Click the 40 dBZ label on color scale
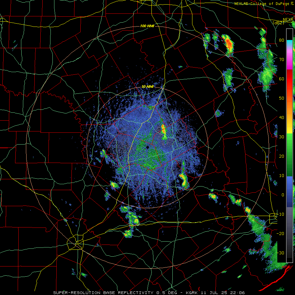Viewport: 295px width, 295px height. pos(282,117)
